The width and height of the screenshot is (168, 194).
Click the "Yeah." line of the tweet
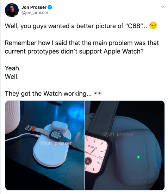point(13,68)
